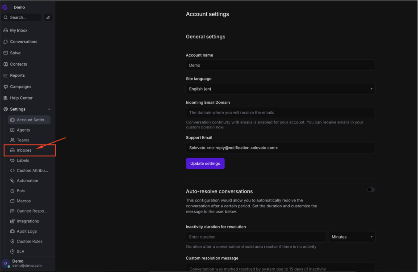
Task: Click the Custom Attributes code icon
Action: click(12, 170)
